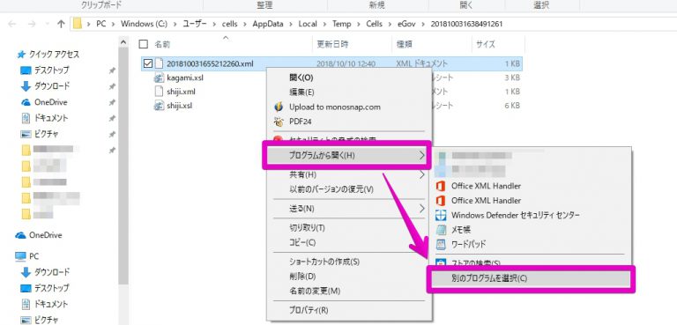Select the kagami.xsl file name

point(185,78)
